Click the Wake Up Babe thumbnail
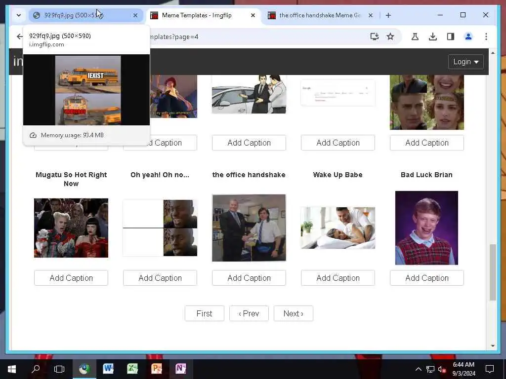This screenshot has height=379, width=506. (x=338, y=228)
